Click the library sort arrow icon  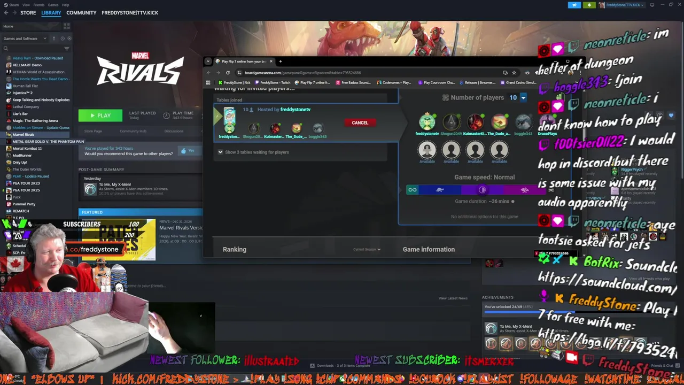click(x=53, y=38)
